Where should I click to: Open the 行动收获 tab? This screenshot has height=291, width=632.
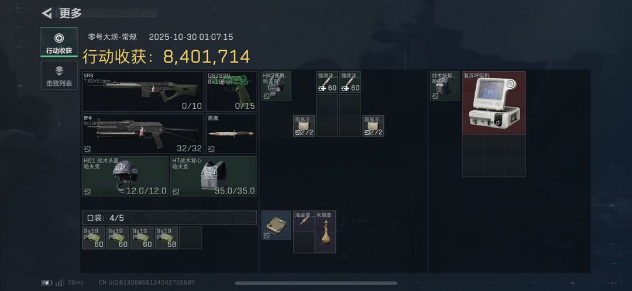59,42
